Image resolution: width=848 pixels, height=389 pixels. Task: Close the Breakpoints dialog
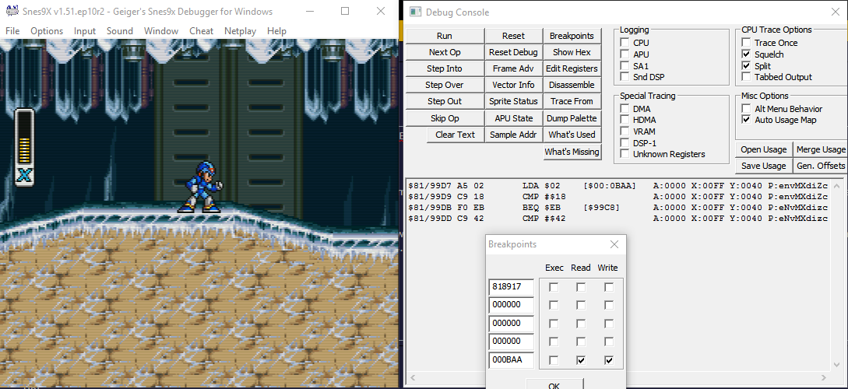pos(614,244)
